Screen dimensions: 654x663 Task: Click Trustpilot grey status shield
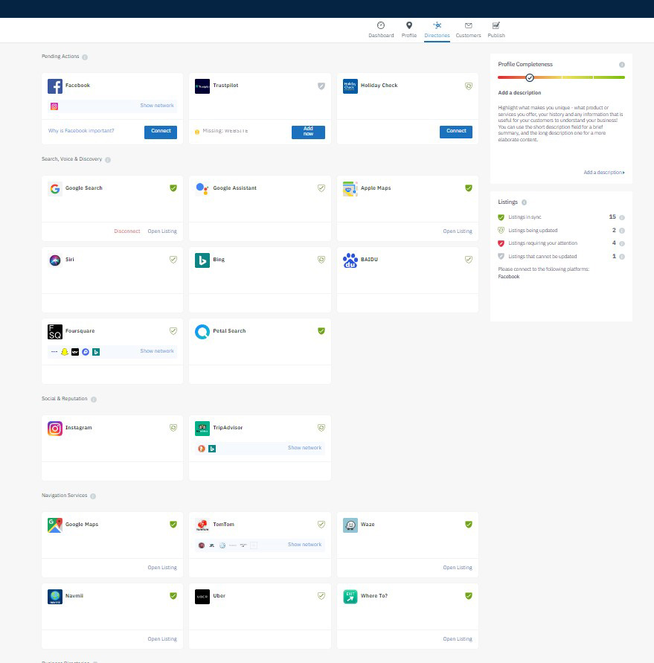tap(321, 86)
